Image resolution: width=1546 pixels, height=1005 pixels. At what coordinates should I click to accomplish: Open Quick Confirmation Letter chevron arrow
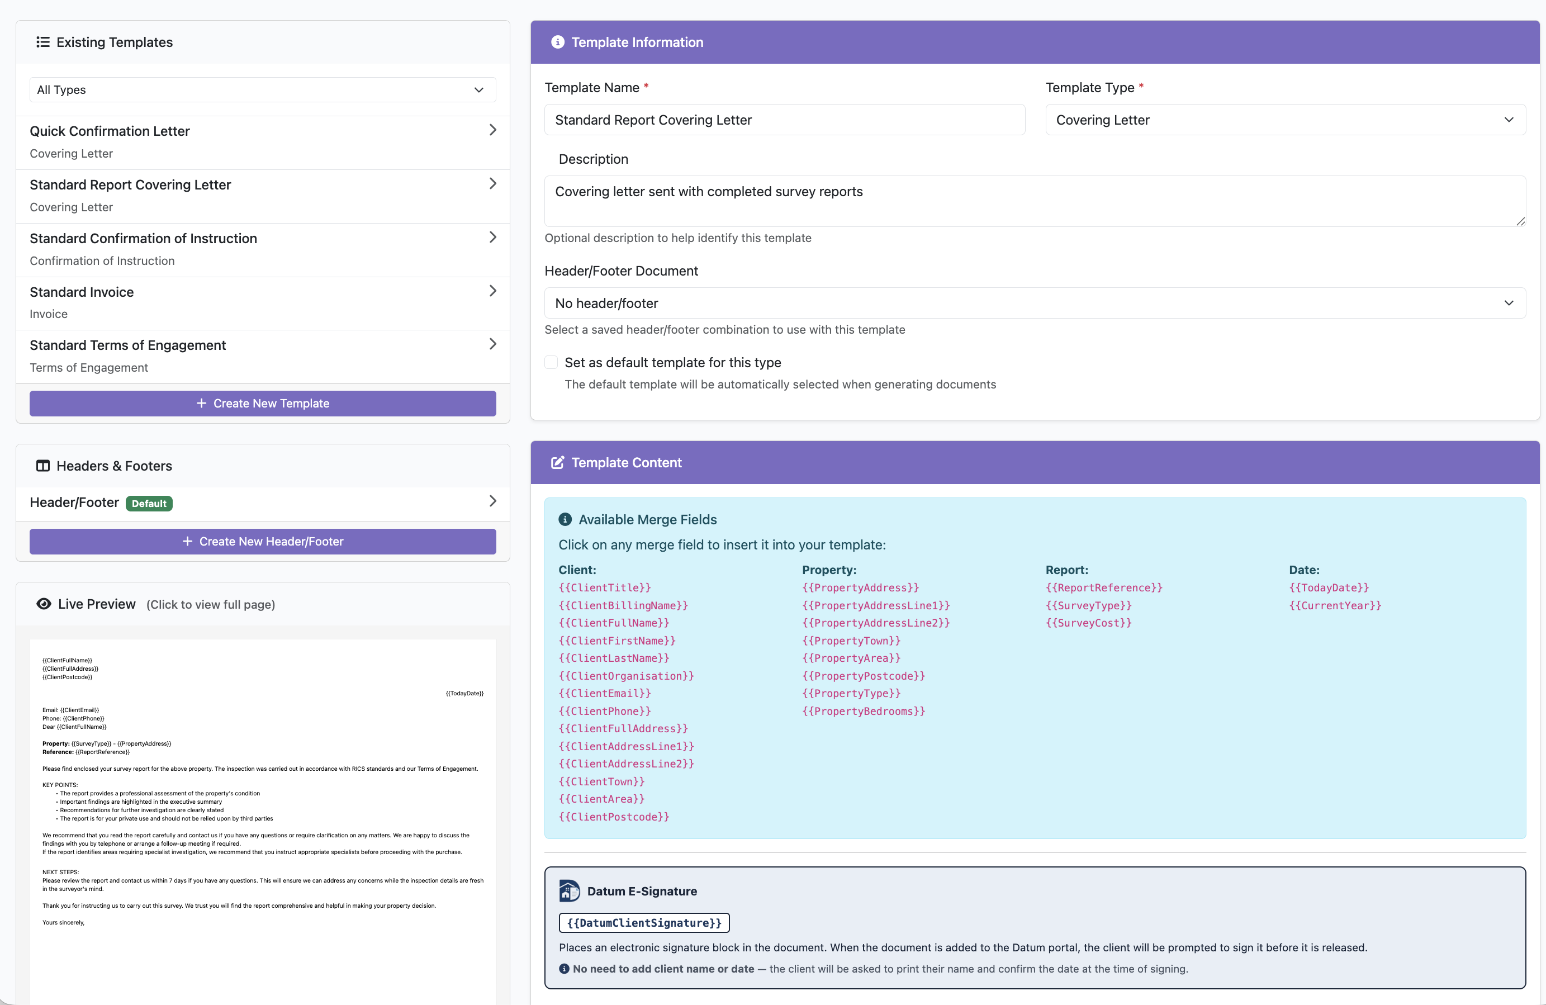coord(492,130)
